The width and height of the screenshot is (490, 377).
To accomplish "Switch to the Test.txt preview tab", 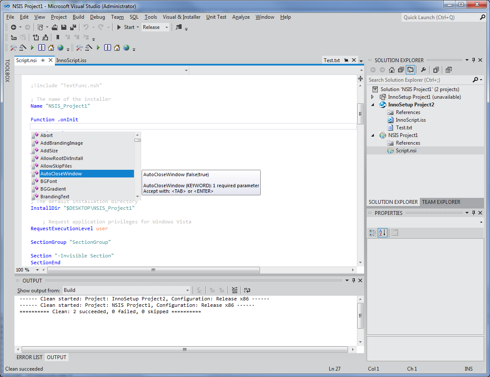I will [332, 60].
